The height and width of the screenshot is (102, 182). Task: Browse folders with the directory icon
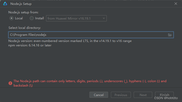(170, 35)
